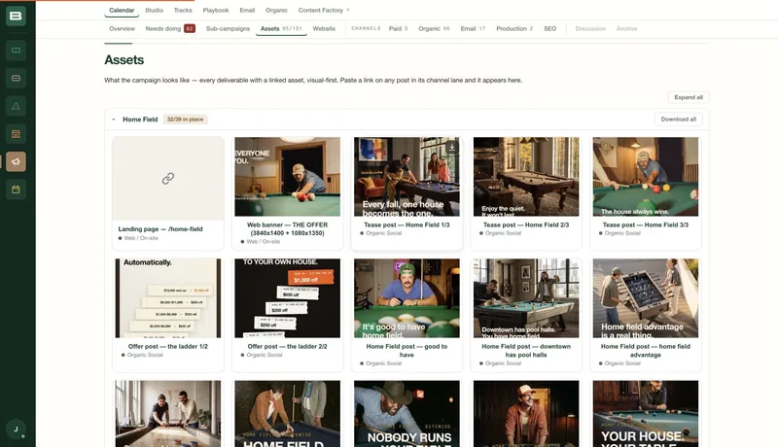Image resolution: width=778 pixels, height=447 pixels.
Task: Click the Download all button
Action: (x=678, y=120)
